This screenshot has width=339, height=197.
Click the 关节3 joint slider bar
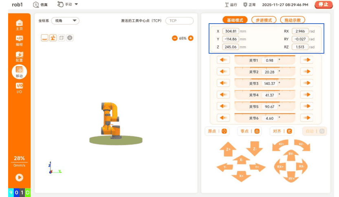pos(265,83)
